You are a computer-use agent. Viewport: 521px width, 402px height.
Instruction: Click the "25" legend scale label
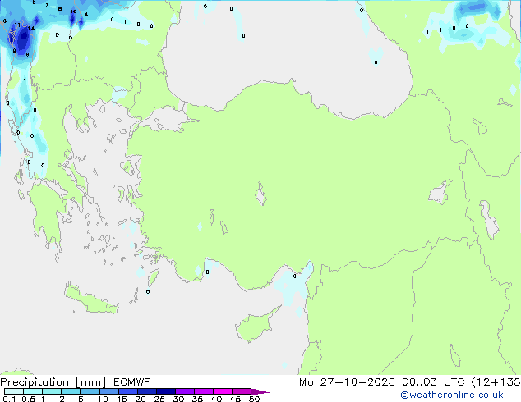tap(159, 399)
